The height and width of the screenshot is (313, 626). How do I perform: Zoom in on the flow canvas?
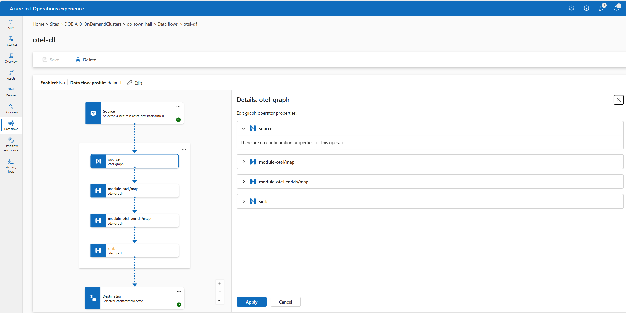click(x=220, y=284)
